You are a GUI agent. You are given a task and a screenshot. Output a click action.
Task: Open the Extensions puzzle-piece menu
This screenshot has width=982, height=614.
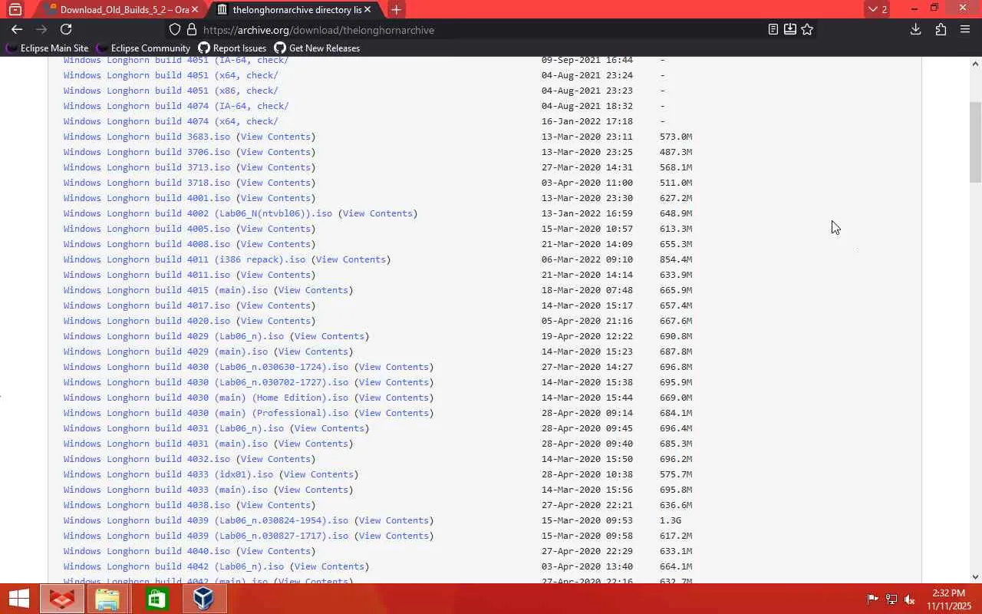coord(941,29)
